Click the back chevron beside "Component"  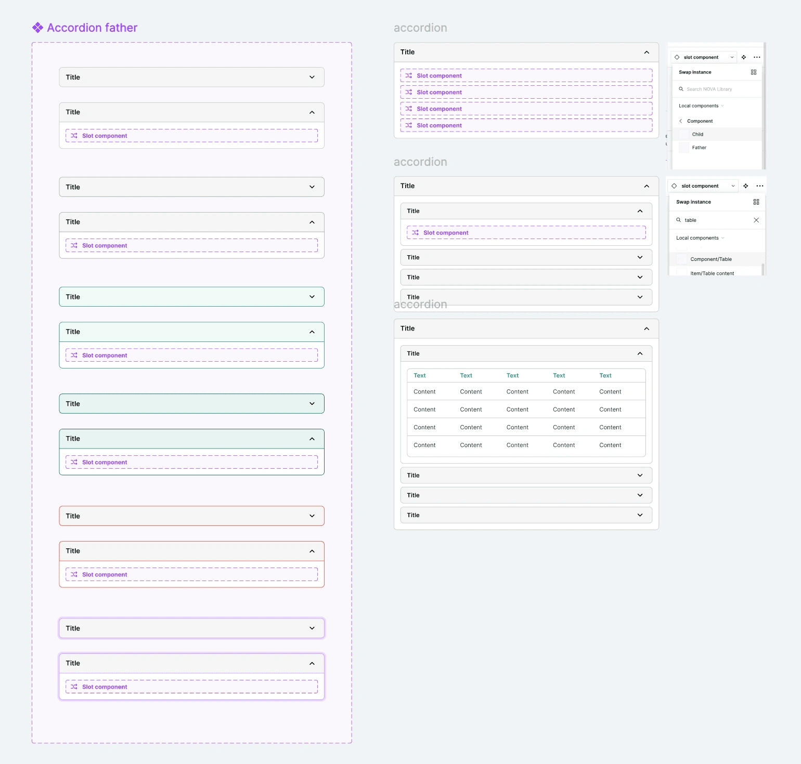[x=680, y=121]
